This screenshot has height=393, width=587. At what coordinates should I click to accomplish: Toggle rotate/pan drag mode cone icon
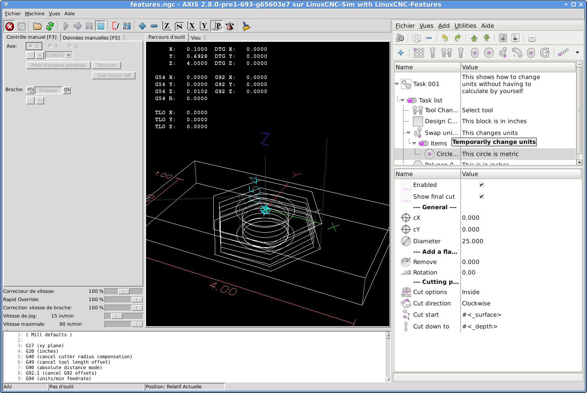click(230, 26)
